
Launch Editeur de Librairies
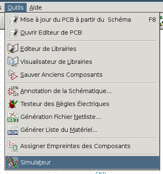82,49
